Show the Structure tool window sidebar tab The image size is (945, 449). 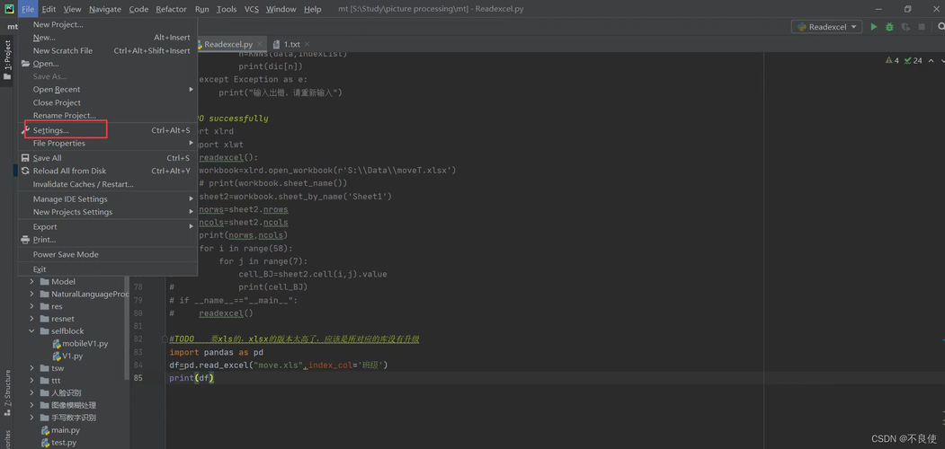click(x=7, y=389)
